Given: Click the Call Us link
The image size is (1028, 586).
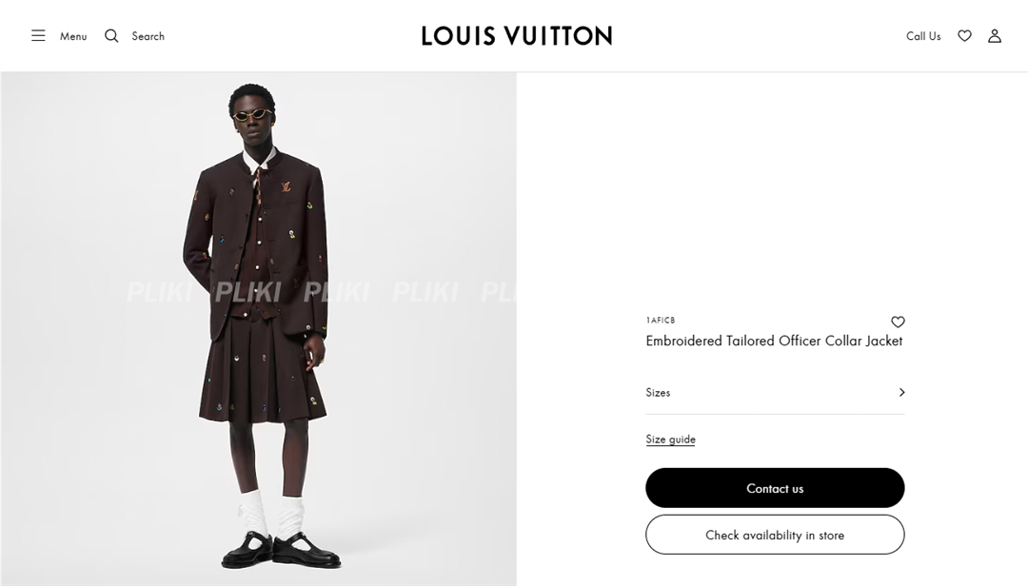Looking at the screenshot, I should click(x=923, y=36).
